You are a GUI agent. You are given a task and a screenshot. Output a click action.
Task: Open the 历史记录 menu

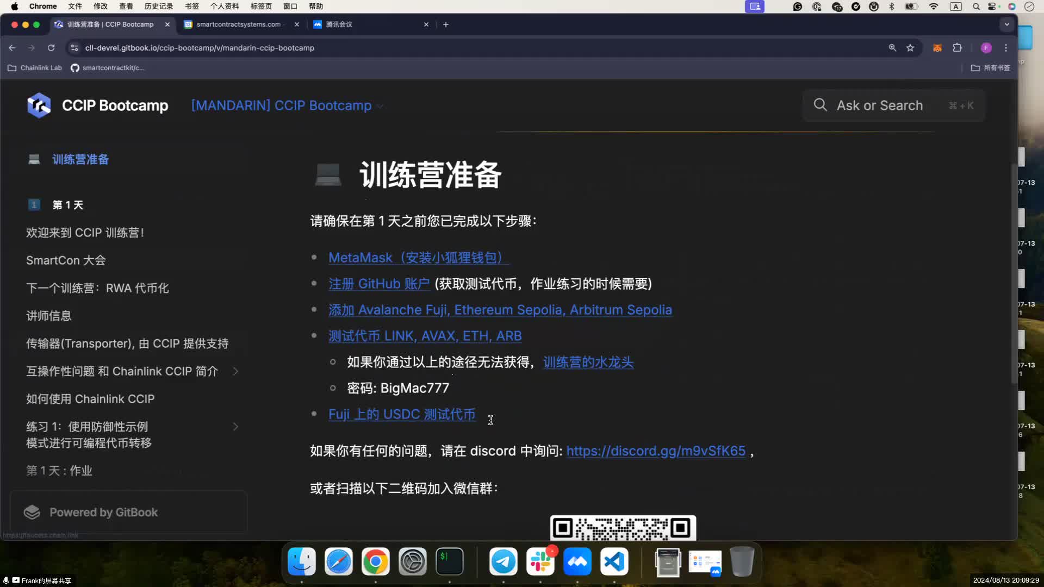click(x=159, y=7)
